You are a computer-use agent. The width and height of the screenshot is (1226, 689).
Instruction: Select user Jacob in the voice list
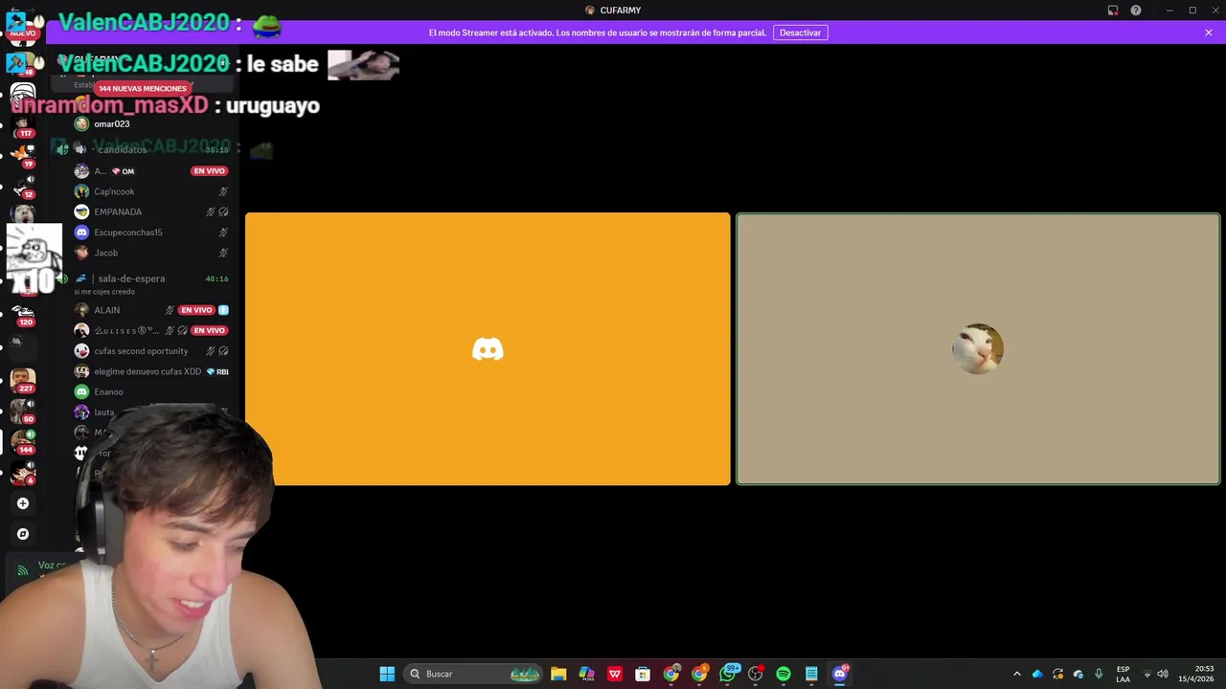pyautogui.click(x=153, y=253)
